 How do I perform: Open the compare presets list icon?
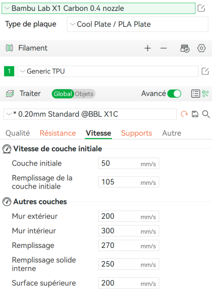pos(195,94)
